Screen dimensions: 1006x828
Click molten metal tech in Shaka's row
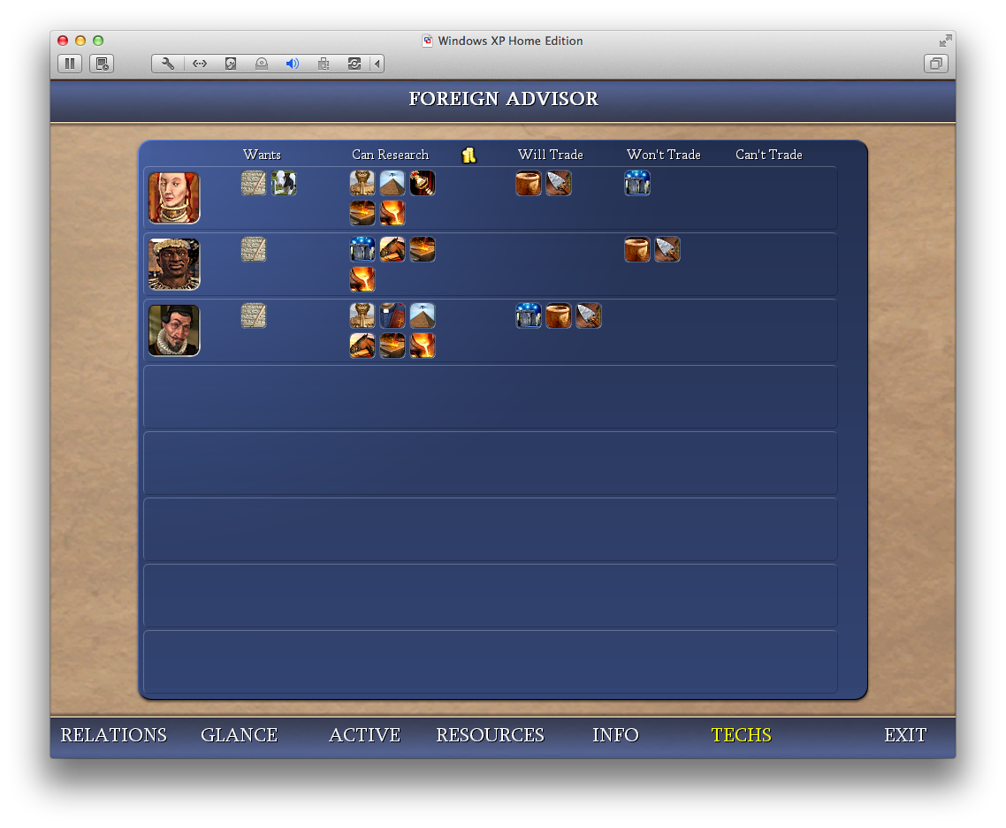362,279
